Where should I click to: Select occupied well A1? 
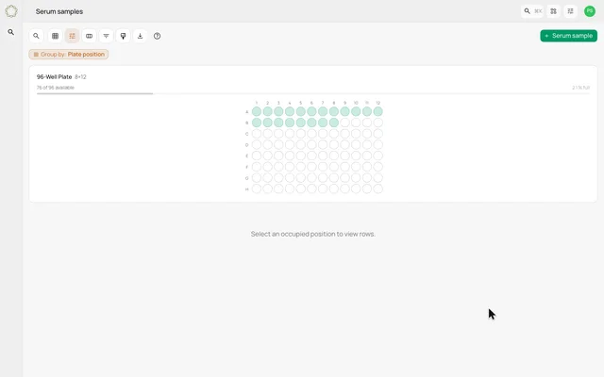coord(257,111)
